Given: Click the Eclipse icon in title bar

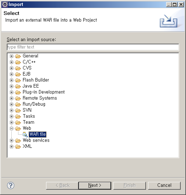Looking at the screenshot, I should point(5,5).
